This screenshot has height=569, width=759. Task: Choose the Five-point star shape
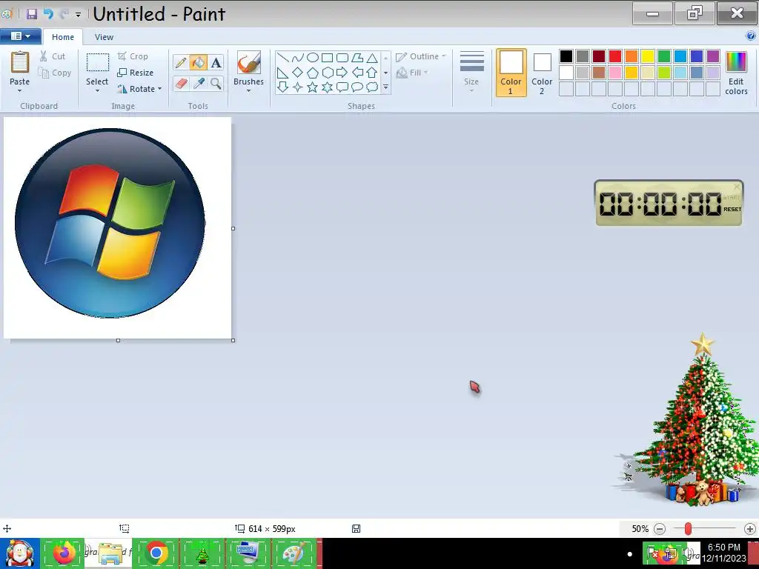(x=313, y=87)
